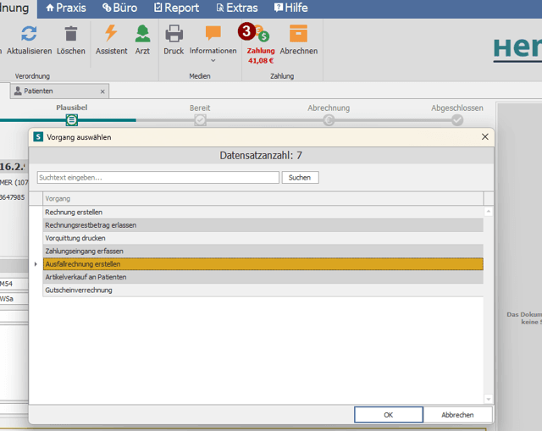Click the Suchen button
The image size is (542, 431).
tap(300, 178)
